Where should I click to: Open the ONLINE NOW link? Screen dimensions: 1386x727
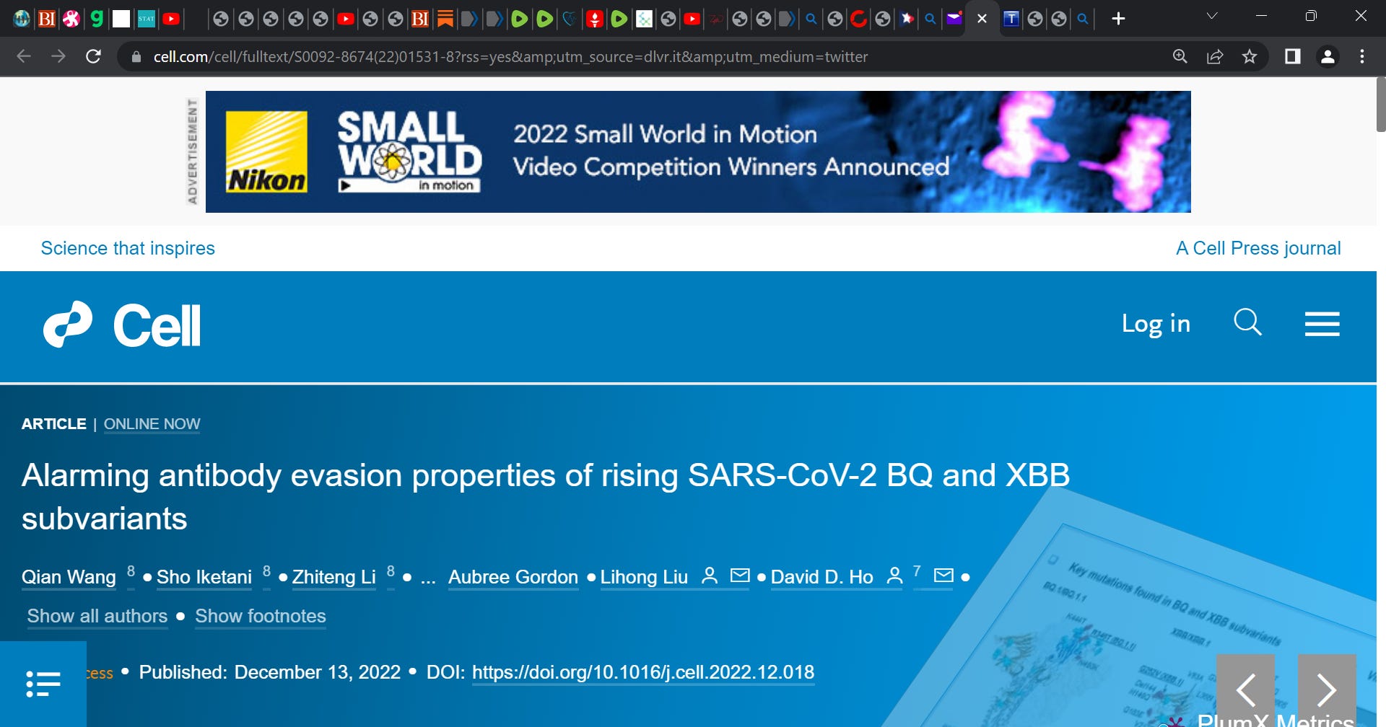click(152, 424)
